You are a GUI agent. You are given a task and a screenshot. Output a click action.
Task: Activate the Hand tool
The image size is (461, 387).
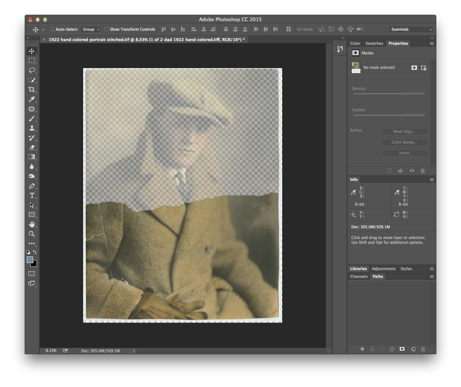(32, 224)
